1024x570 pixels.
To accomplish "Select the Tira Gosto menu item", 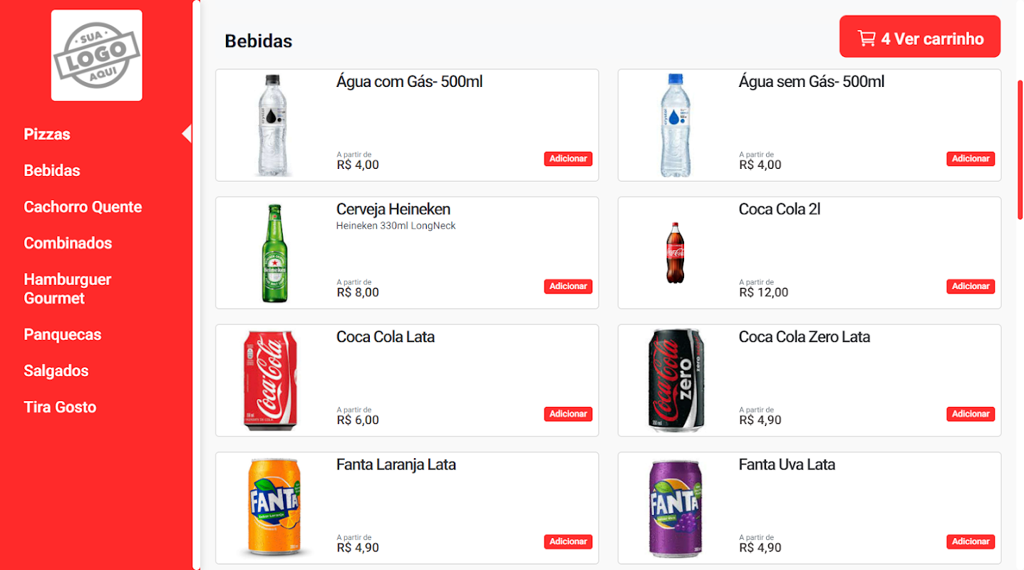I will 60,407.
